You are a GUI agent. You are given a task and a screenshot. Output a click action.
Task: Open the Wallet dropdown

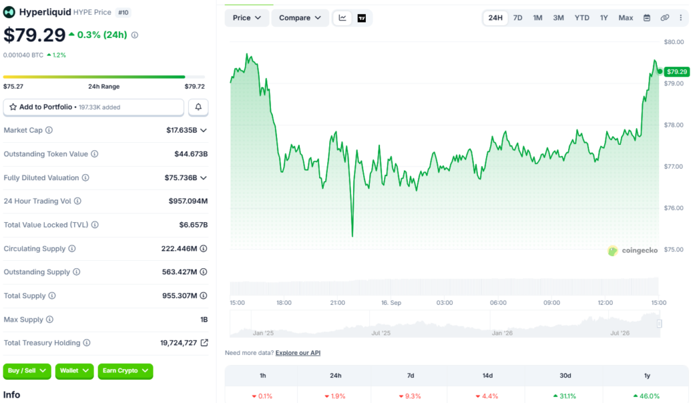(75, 371)
